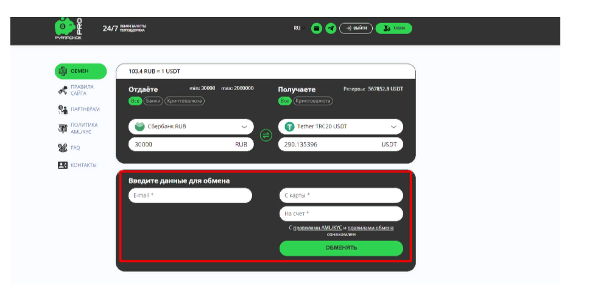Open the Telegram icon in header
Screen dimensions: 592x292
pos(331,29)
